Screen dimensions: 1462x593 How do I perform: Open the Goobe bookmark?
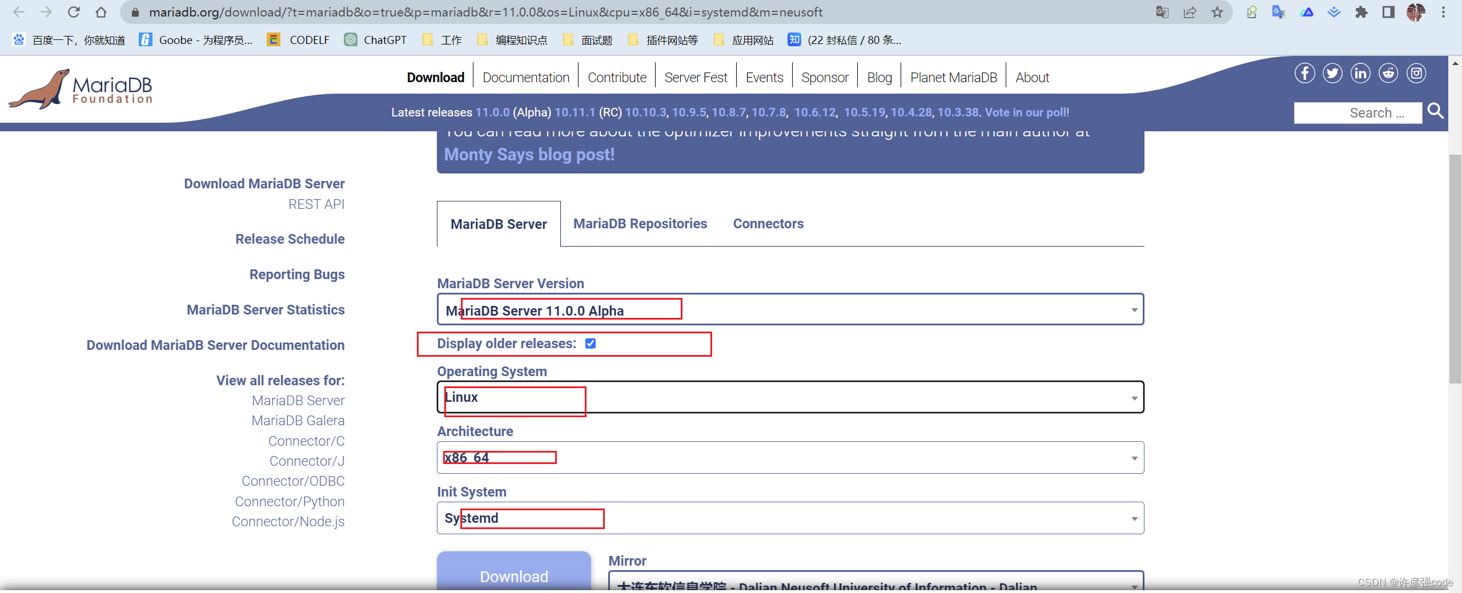pos(196,40)
